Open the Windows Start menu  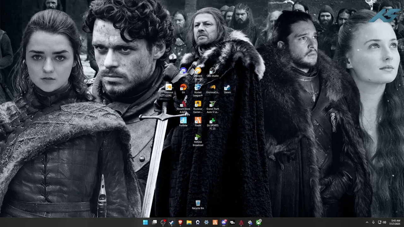(146, 222)
